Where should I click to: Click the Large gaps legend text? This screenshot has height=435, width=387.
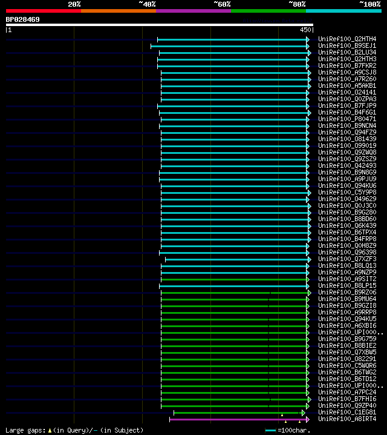[x=74, y=430]
